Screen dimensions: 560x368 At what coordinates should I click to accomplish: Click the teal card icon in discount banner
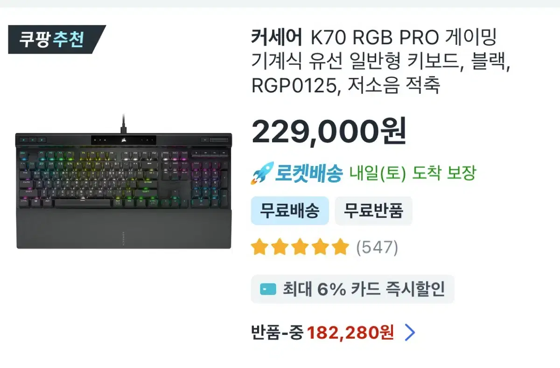tap(268, 290)
